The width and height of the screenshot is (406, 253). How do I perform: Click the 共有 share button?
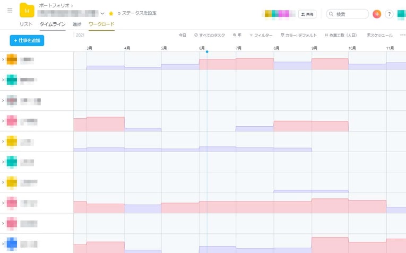[x=308, y=14]
